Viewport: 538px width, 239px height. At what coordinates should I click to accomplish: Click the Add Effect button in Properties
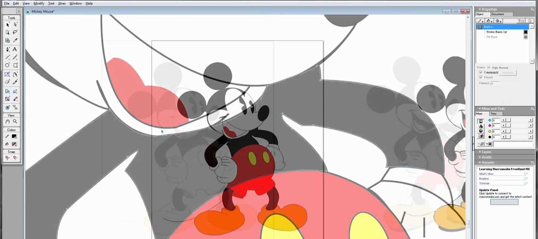(x=498, y=21)
